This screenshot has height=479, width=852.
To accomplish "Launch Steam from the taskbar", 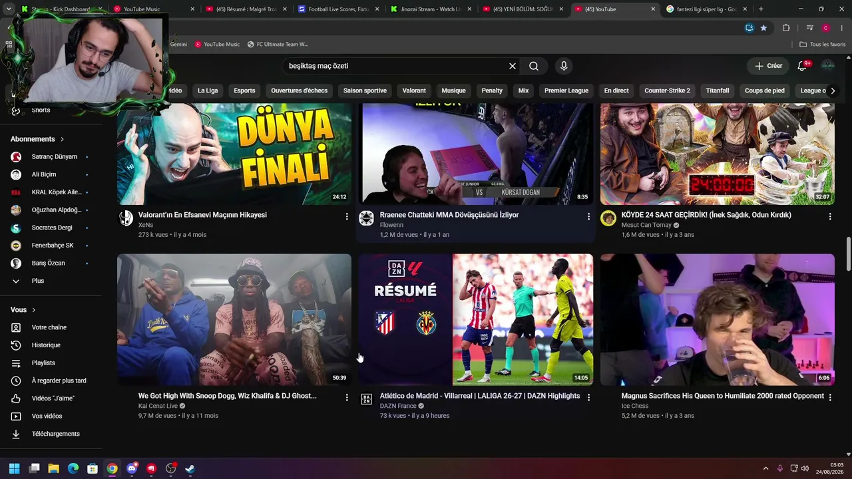I will [190, 468].
